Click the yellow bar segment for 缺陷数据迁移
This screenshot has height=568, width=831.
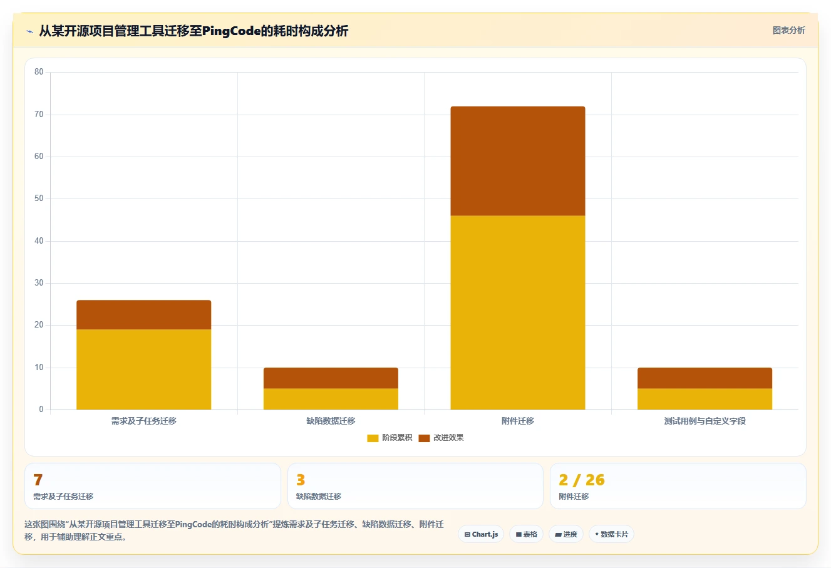[x=331, y=399]
